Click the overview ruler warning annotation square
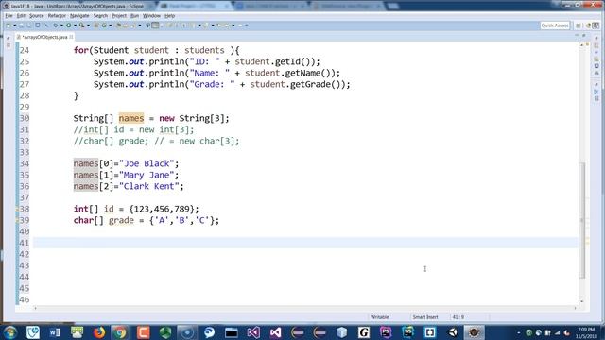This screenshot has height=340, width=605. [x=588, y=45]
